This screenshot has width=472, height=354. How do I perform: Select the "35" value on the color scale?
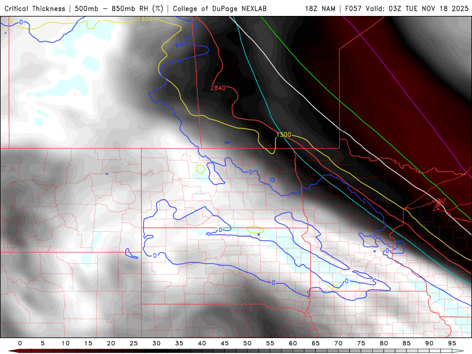click(179, 343)
